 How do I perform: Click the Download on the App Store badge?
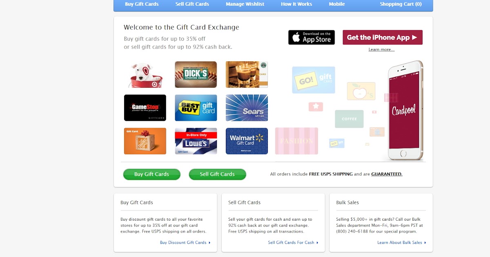click(x=312, y=37)
